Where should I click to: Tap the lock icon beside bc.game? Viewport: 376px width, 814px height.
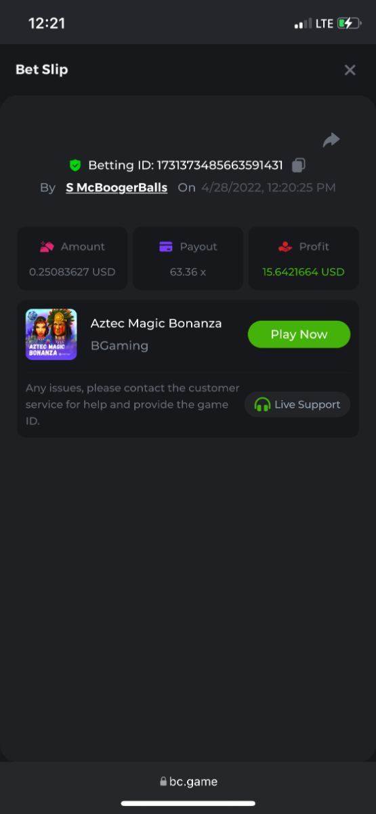(x=163, y=782)
